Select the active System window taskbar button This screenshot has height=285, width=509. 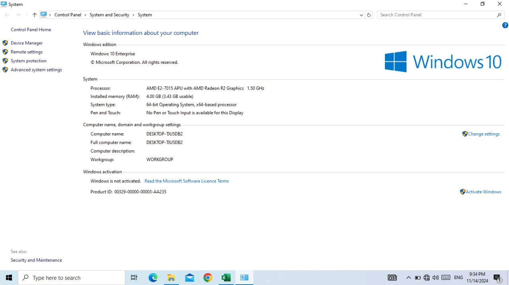[x=244, y=277]
